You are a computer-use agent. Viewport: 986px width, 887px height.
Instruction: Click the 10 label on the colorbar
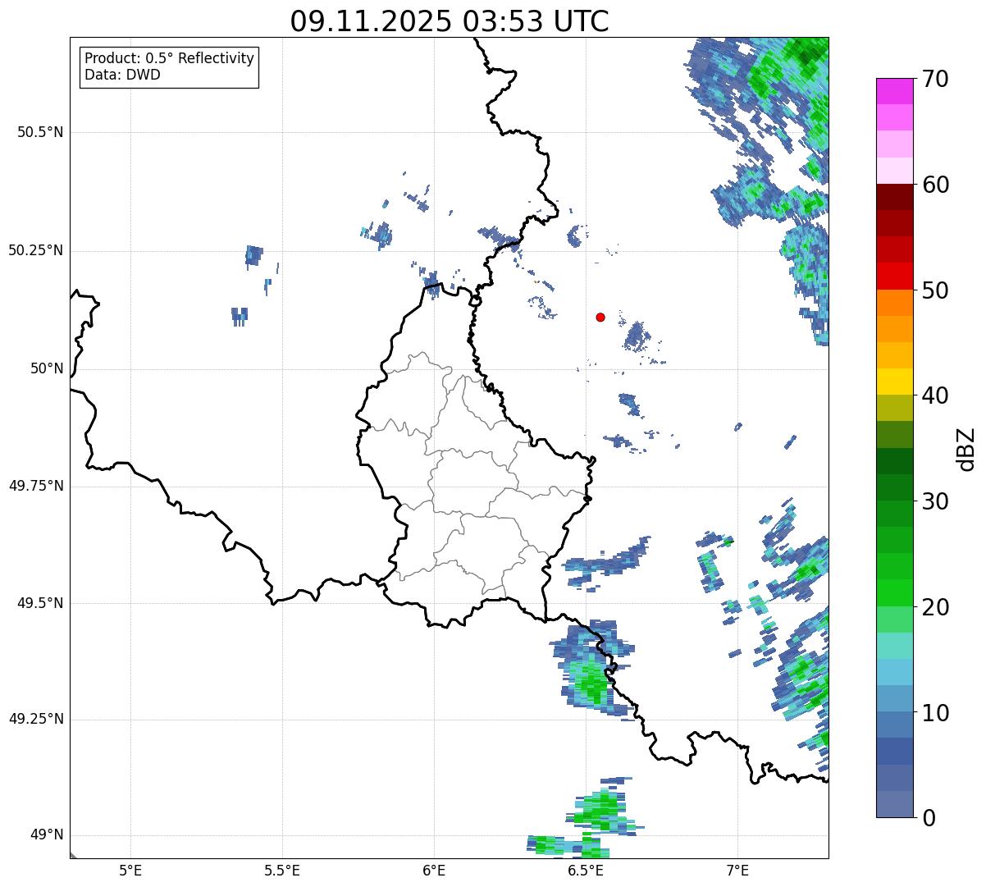(935, 713)
